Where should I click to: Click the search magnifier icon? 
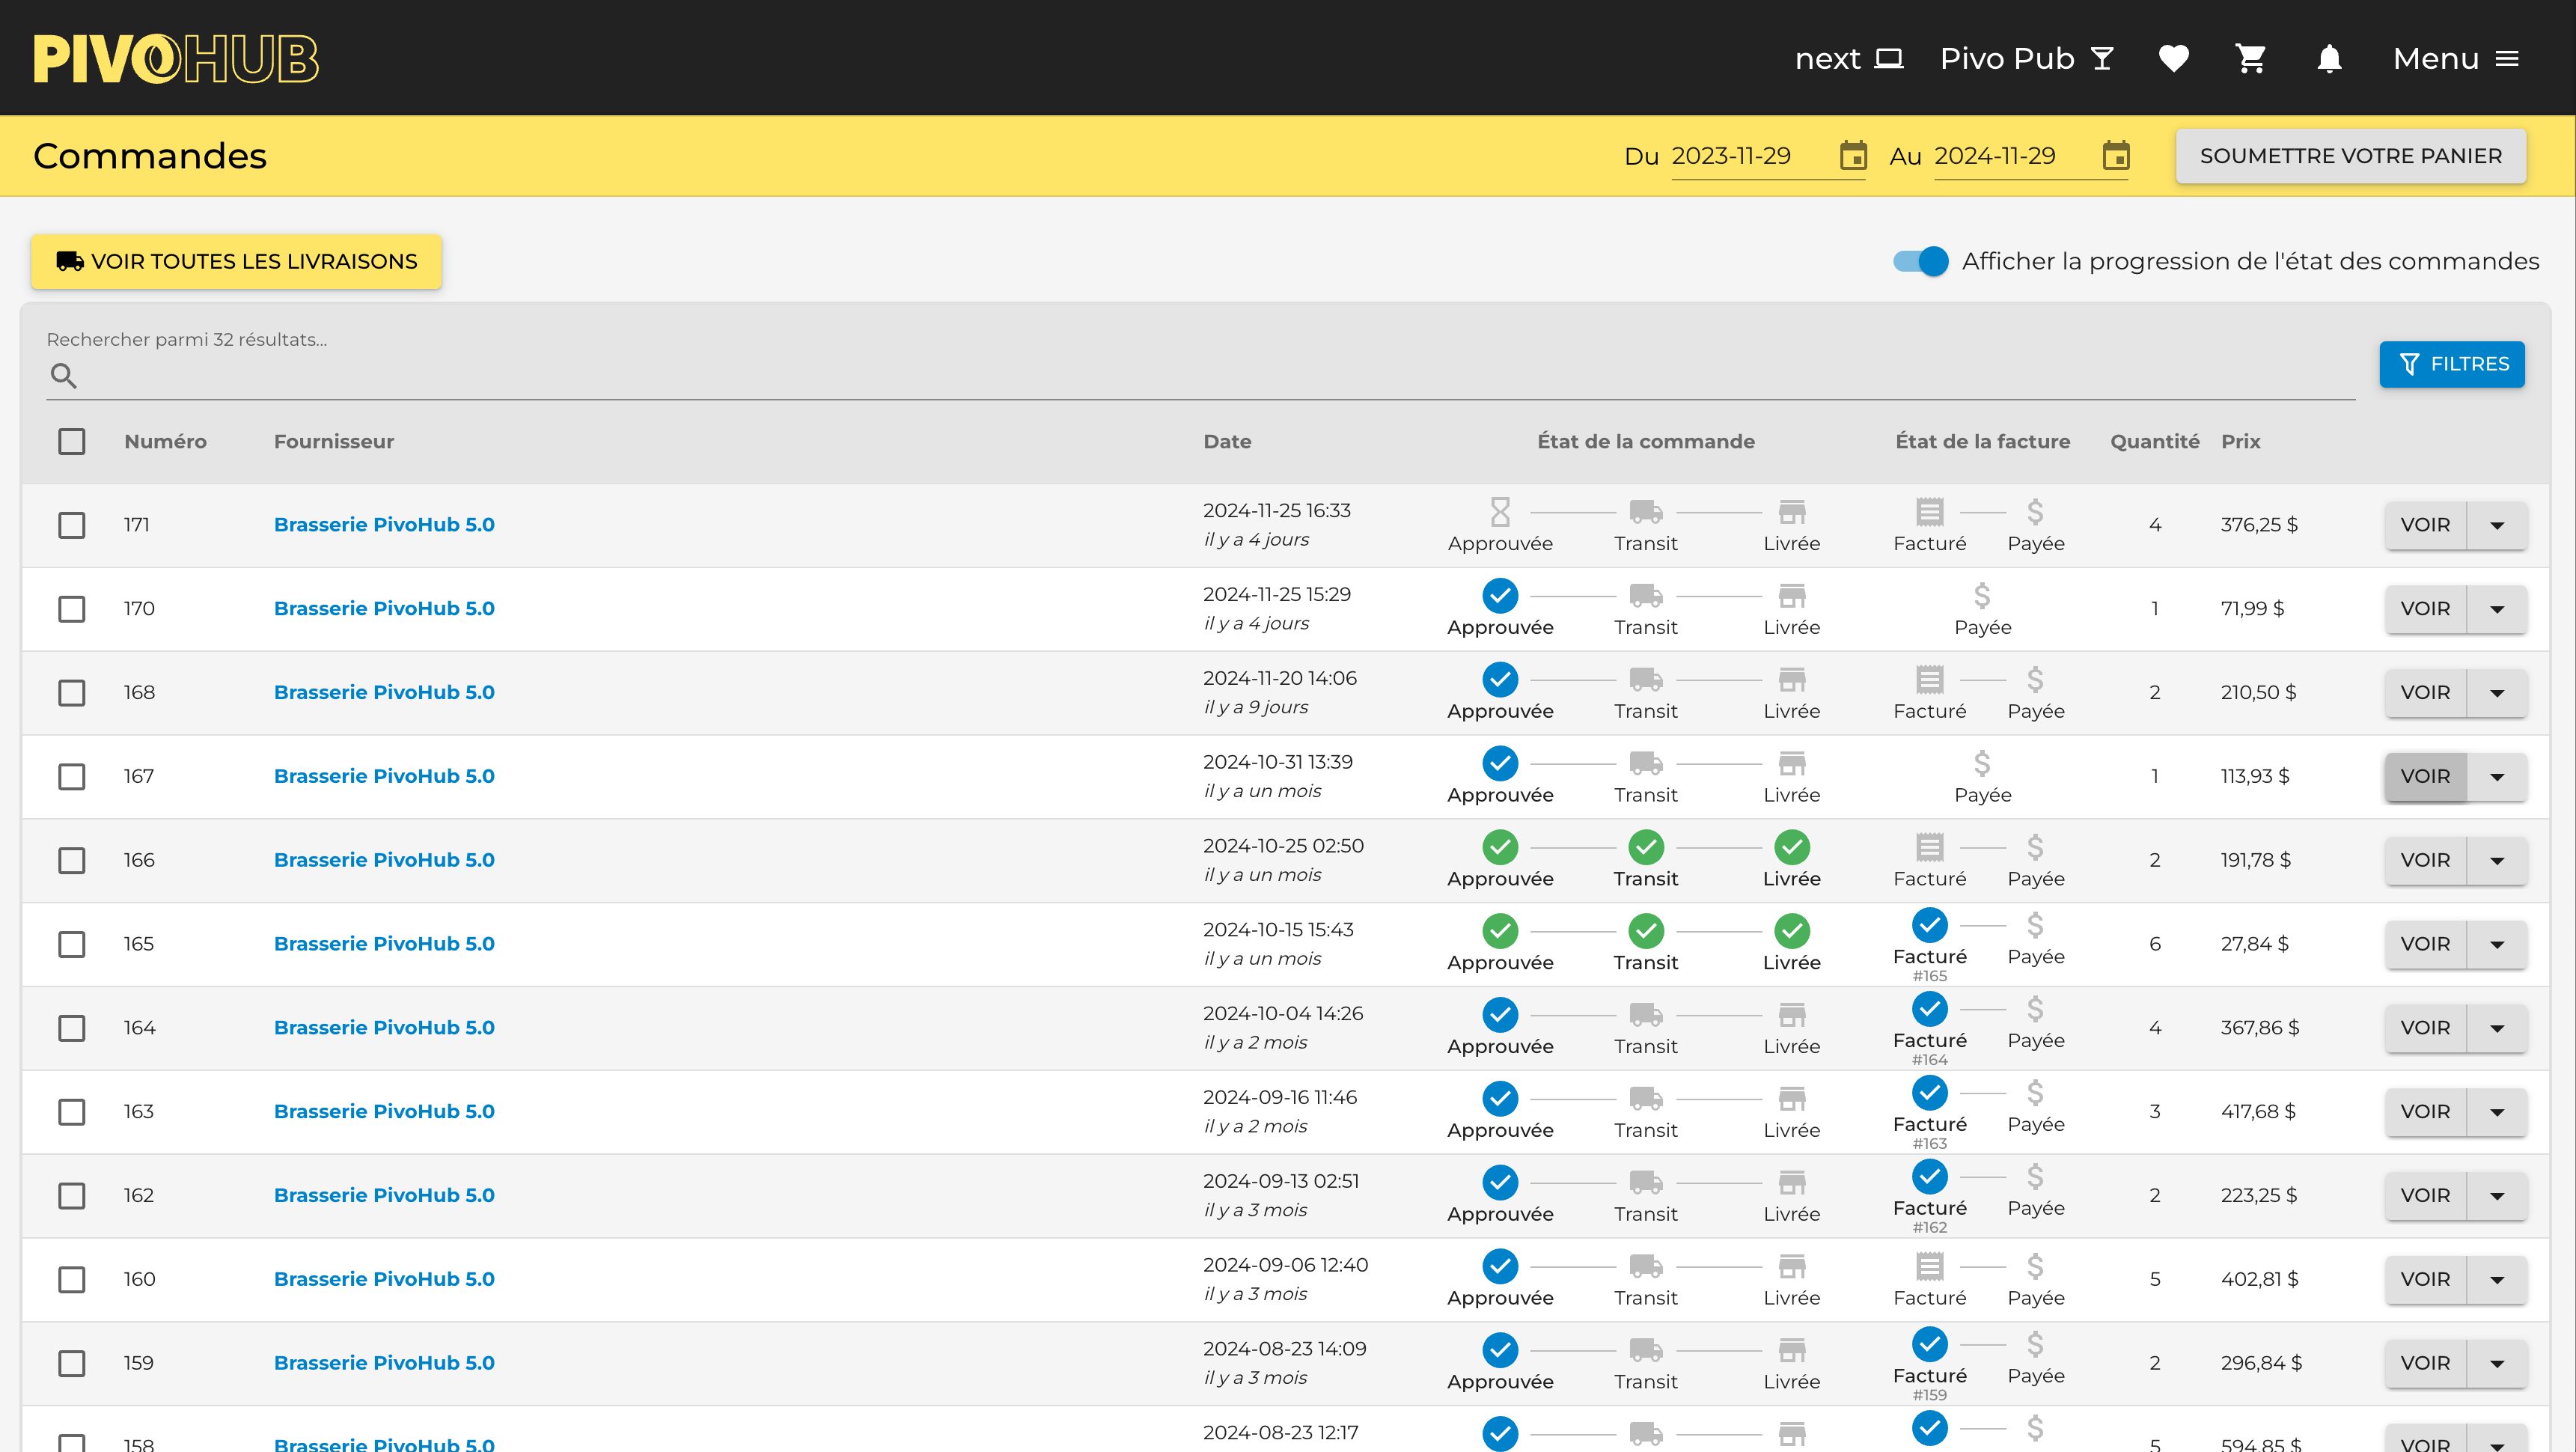[x=64, y=376]
